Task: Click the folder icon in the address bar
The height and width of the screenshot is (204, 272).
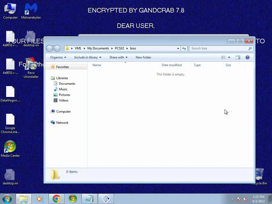Action: tap(67, 48)
